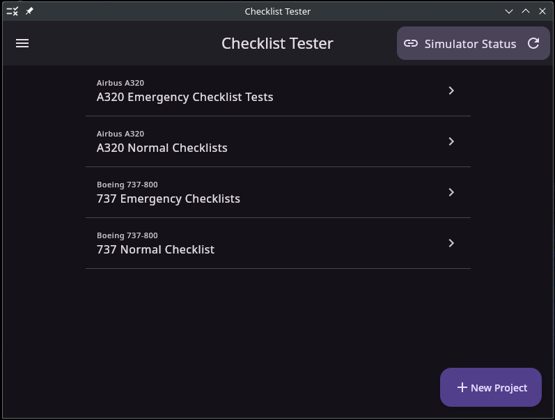Pin the window using the title bar pin

click(29, 11)
